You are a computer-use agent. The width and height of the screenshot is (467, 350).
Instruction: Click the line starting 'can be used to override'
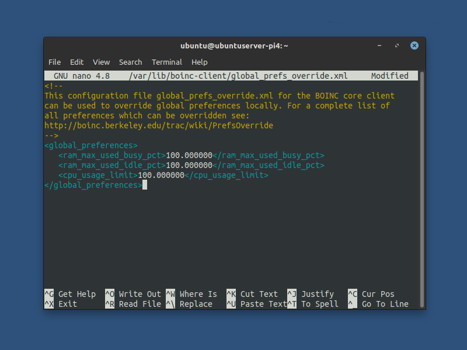(x=217, y=106)
